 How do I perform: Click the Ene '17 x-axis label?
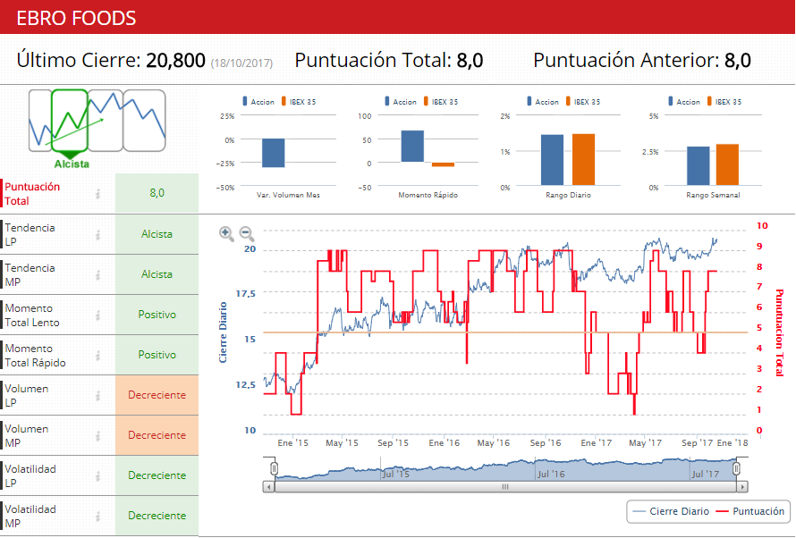596,442
